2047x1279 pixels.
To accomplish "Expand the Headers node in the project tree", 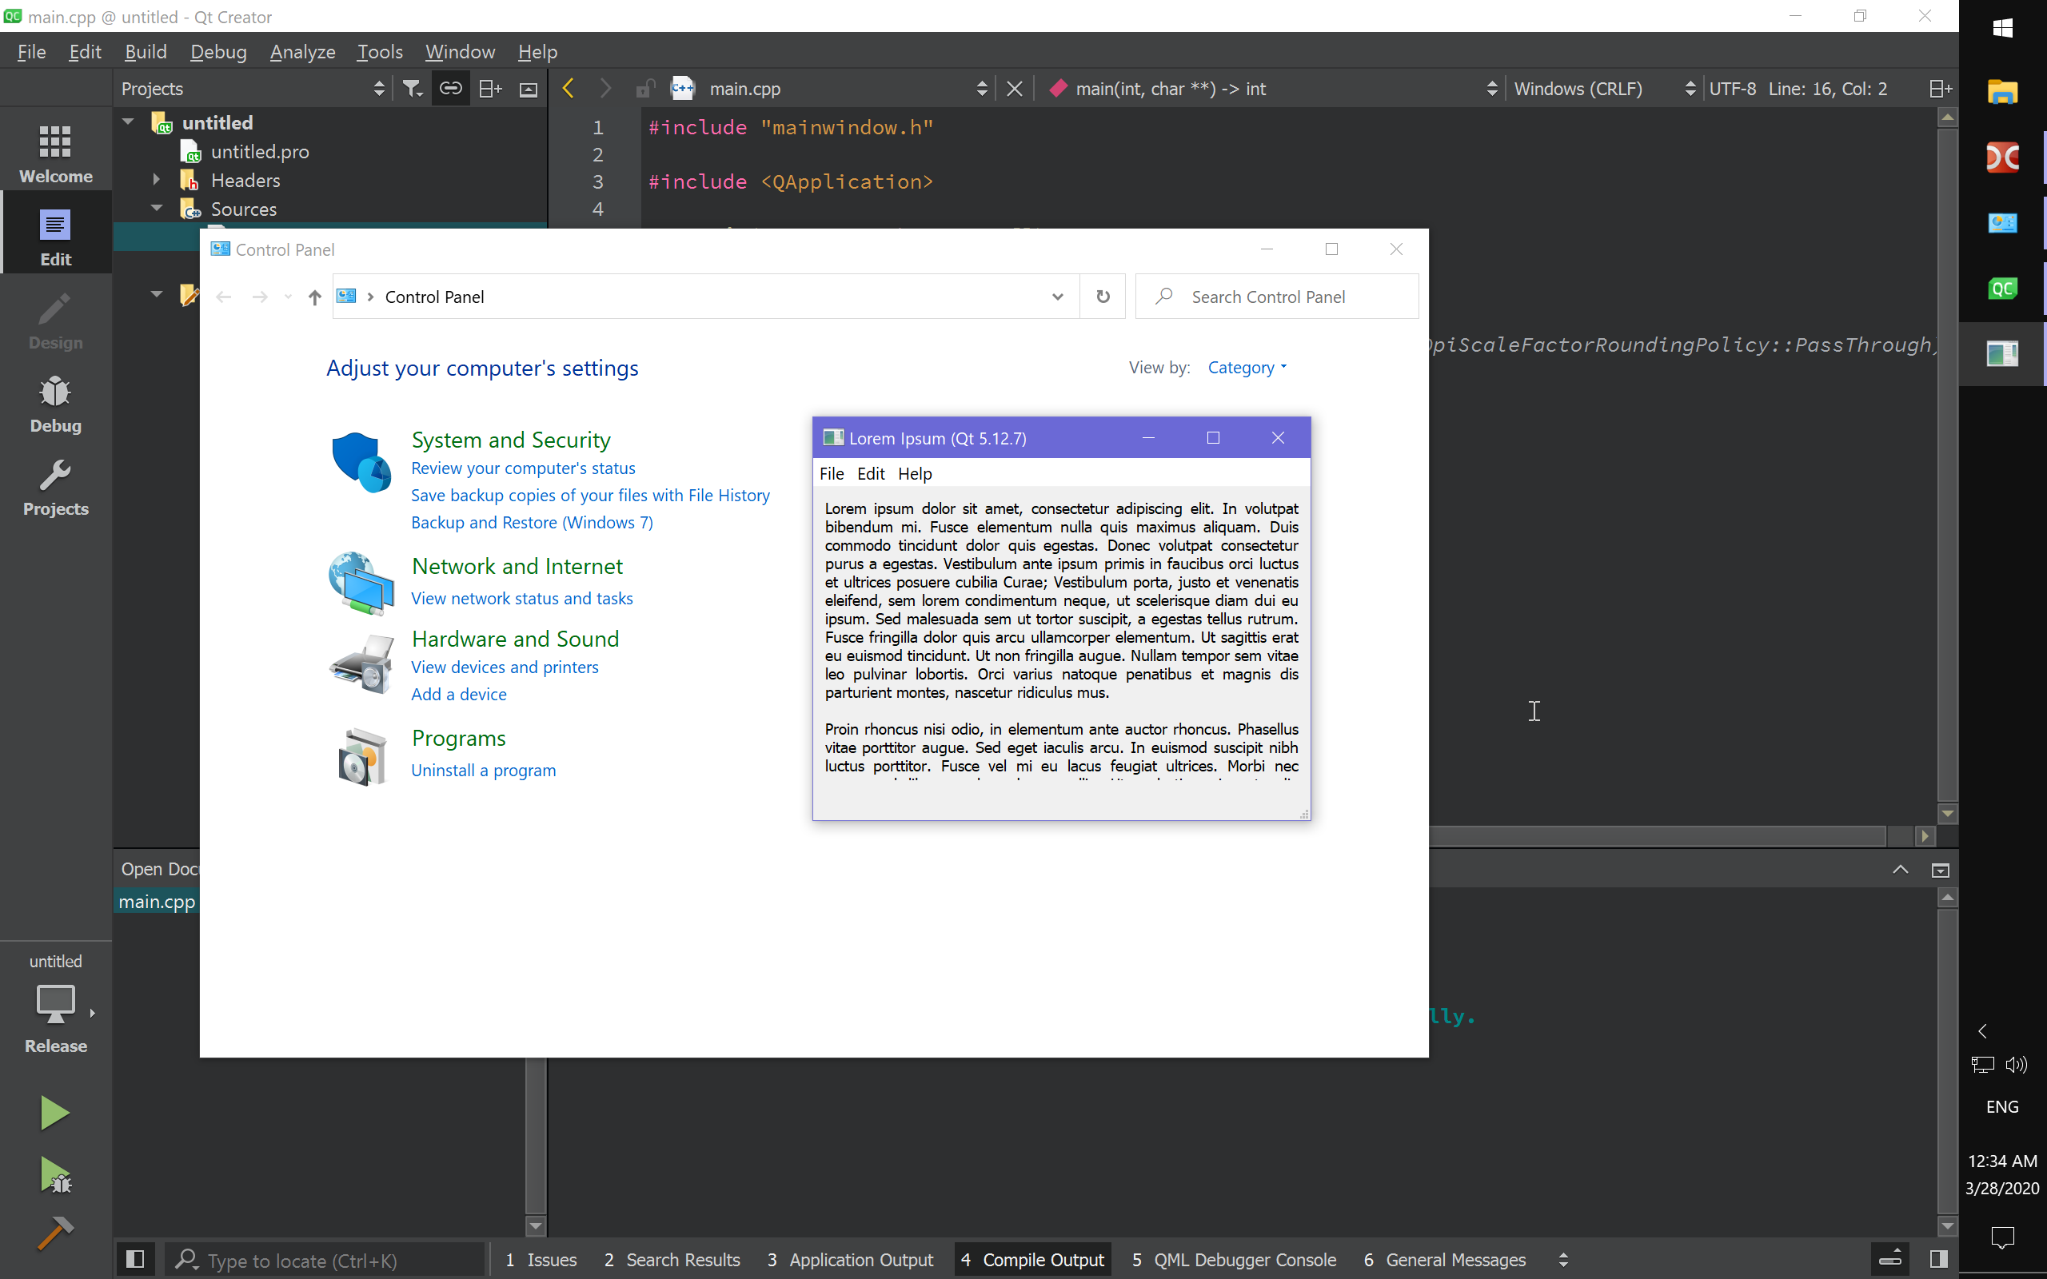I will click(x=156, y=179).
